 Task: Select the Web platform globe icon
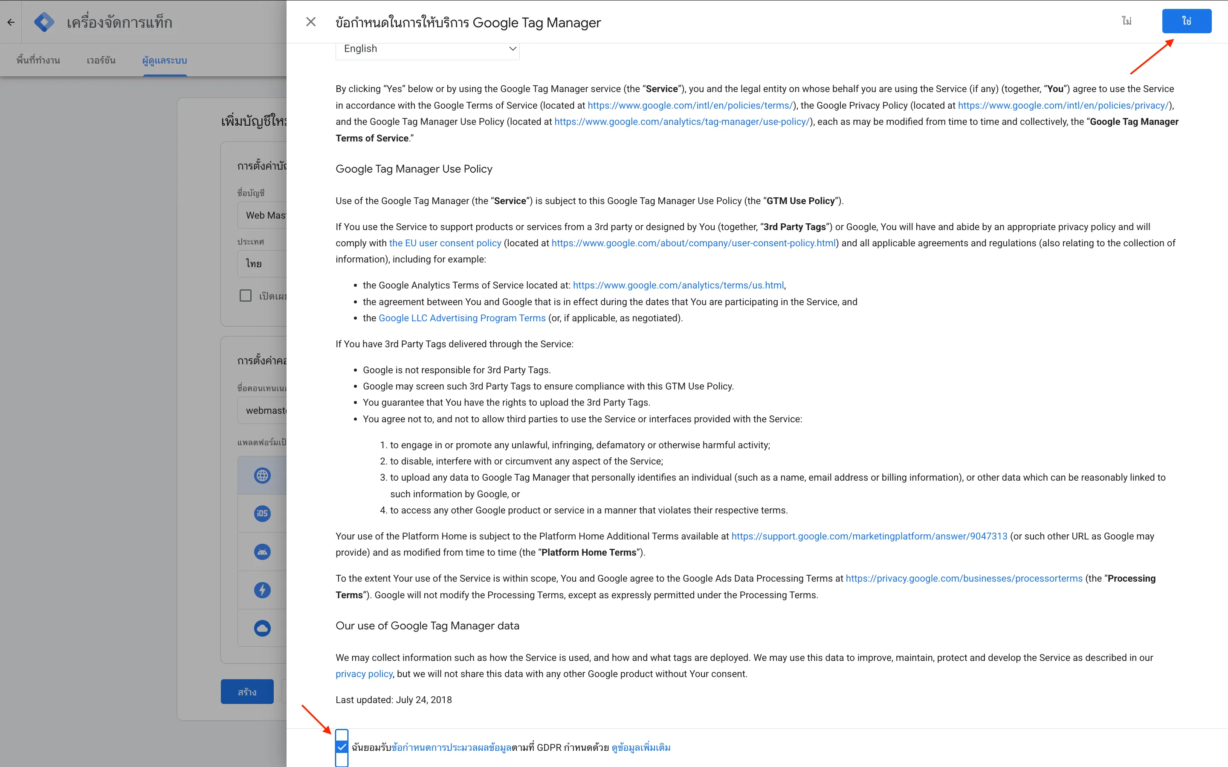tap(262, 475)
